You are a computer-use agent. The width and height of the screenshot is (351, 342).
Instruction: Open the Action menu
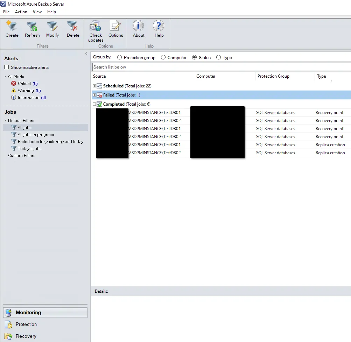pyautogui.click(x=21, y=12)
